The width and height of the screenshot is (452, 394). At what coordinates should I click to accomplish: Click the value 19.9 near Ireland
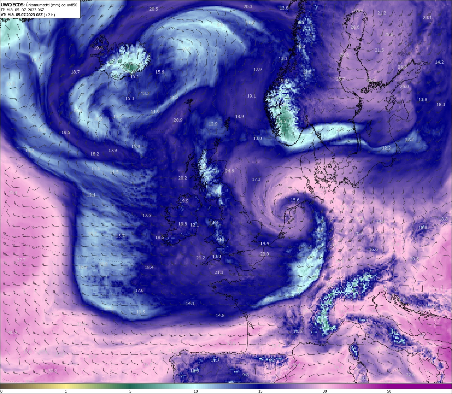coord(184,201)
